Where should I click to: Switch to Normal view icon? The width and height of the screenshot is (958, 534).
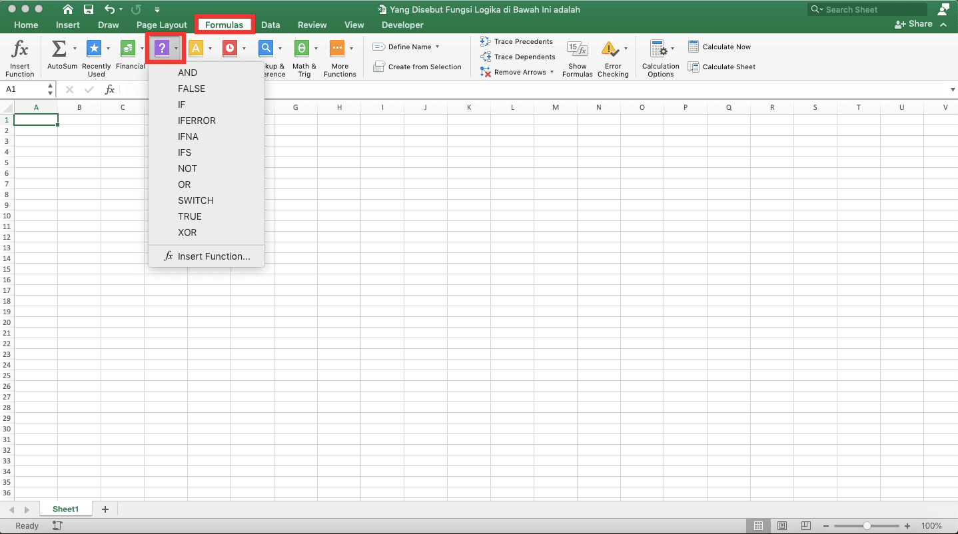click(x=758, y=526)
